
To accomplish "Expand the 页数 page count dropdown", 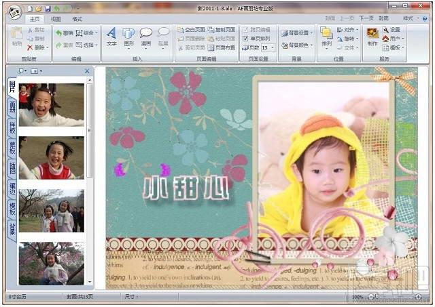I will (x=272, y=48).
